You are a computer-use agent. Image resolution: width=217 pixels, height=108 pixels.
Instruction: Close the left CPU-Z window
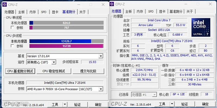103,5
